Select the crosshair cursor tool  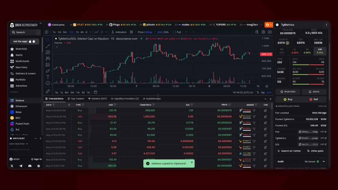48,40
